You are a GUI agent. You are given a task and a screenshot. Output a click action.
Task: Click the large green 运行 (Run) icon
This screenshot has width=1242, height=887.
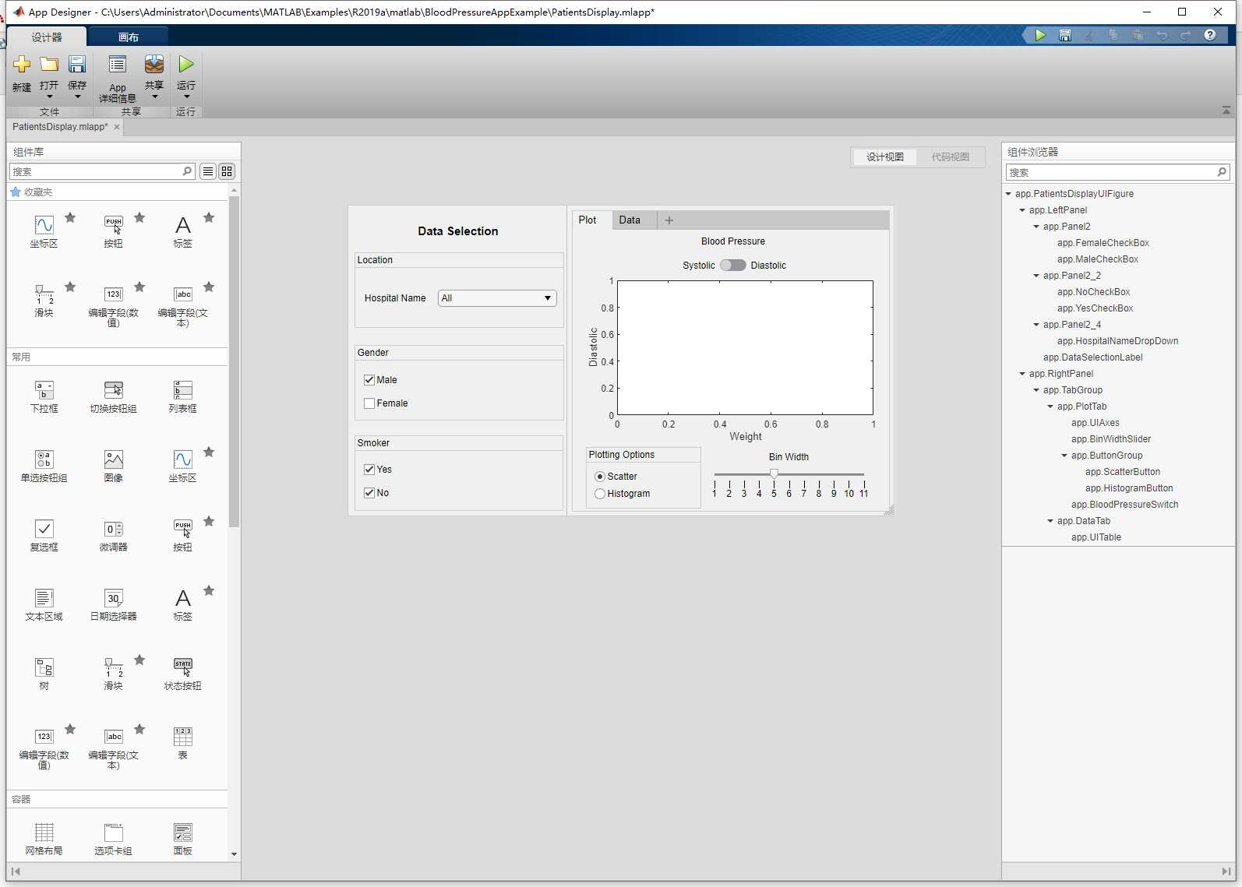point(186,64)
